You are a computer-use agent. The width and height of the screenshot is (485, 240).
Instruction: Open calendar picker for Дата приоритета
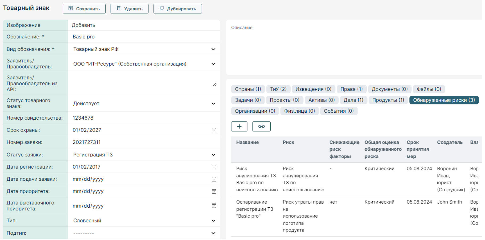click(214, 192)
